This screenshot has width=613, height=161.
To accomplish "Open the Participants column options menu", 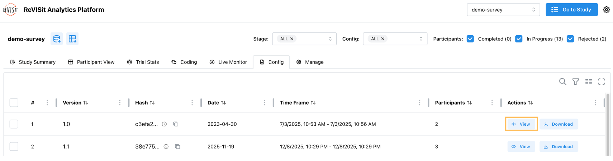I will (x=492, y=103).
